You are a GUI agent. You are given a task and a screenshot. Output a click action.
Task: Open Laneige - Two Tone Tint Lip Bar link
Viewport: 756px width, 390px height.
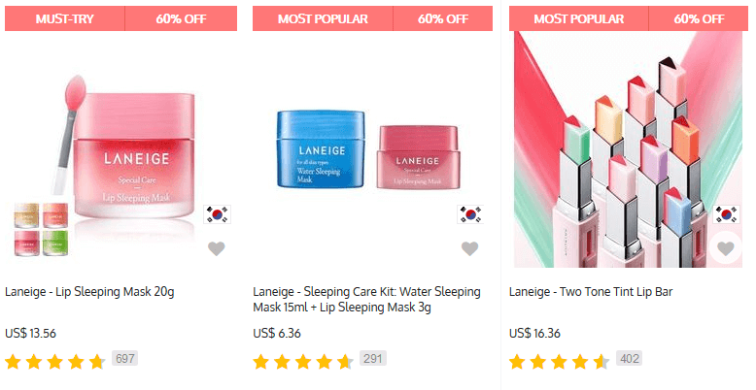point(591,292)
